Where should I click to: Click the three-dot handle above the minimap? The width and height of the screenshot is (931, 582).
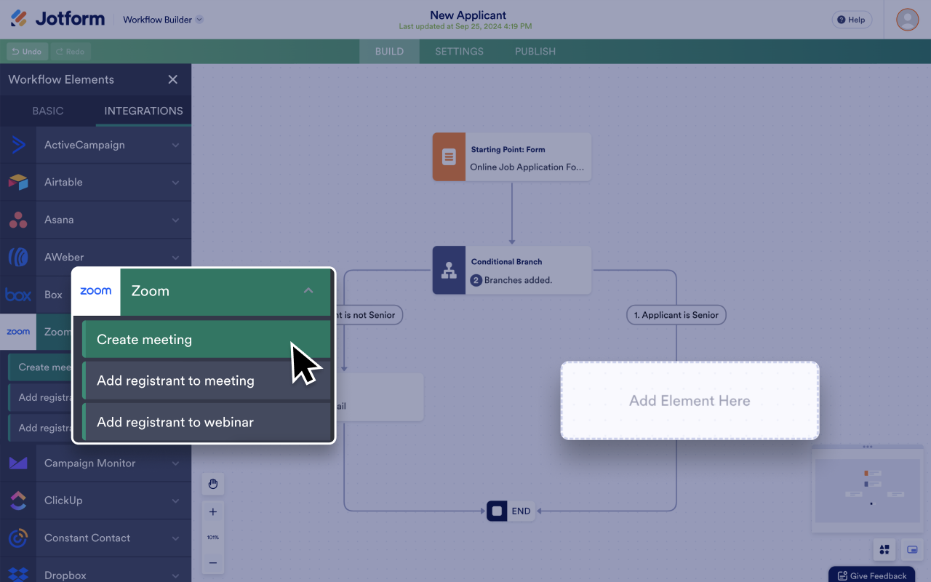[867, 447]
